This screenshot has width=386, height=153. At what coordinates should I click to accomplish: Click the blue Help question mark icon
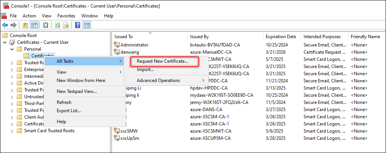(78, 25)
